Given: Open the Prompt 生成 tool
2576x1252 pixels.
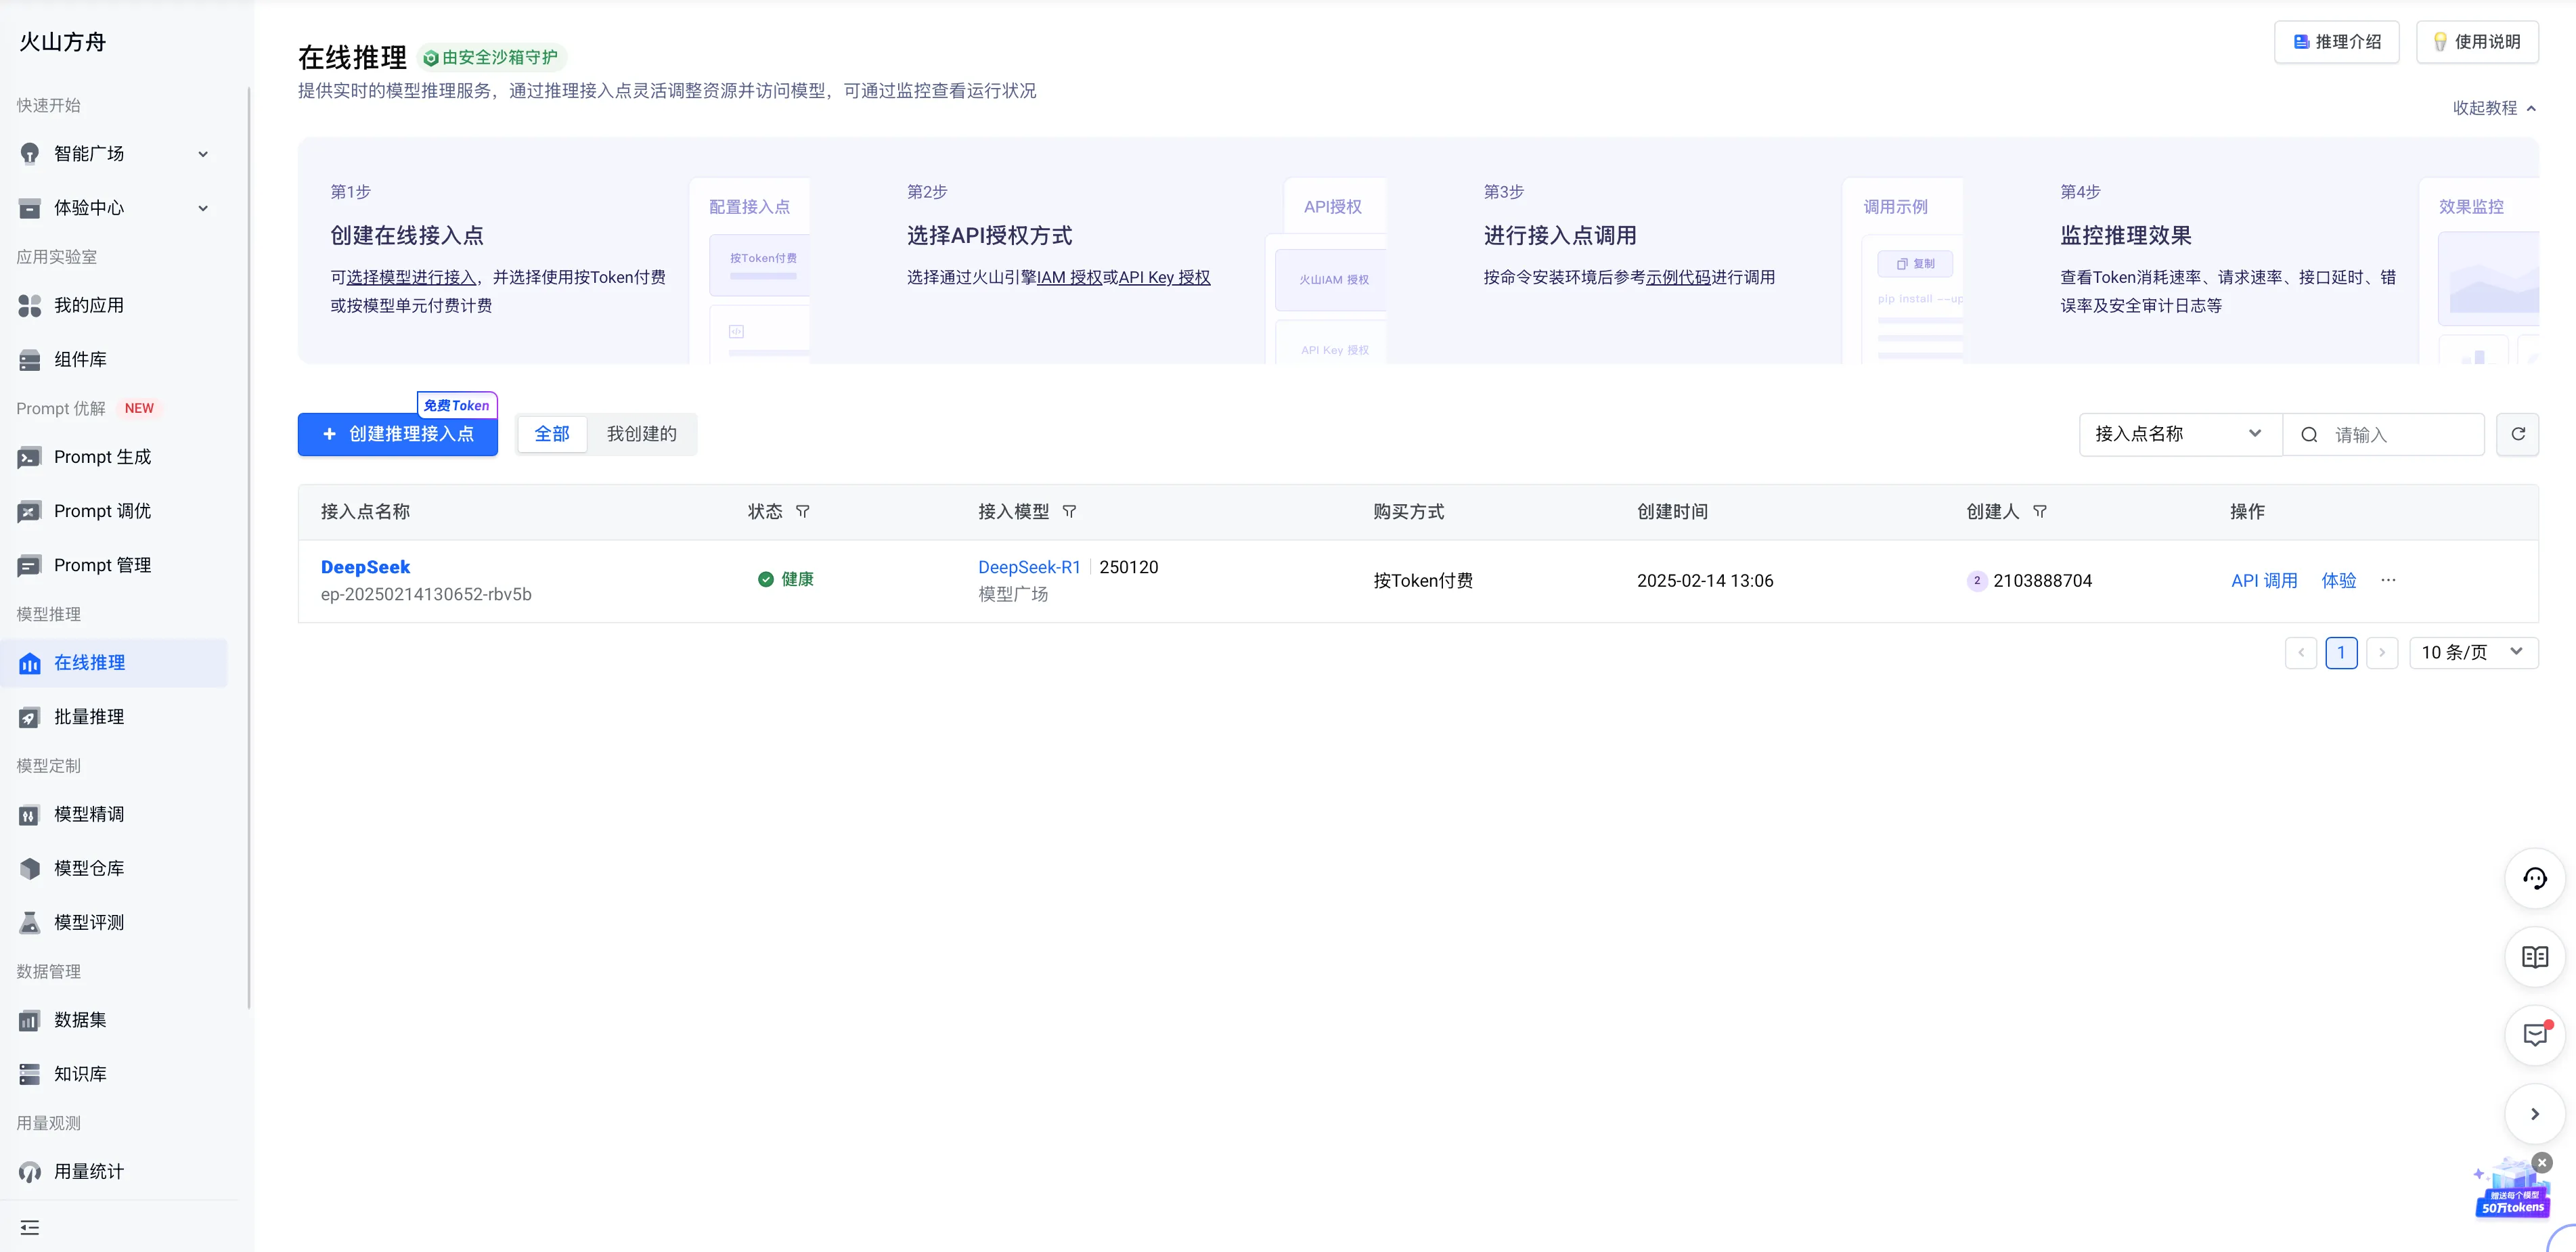Looking at the screenshot, I should pos(100,457).
